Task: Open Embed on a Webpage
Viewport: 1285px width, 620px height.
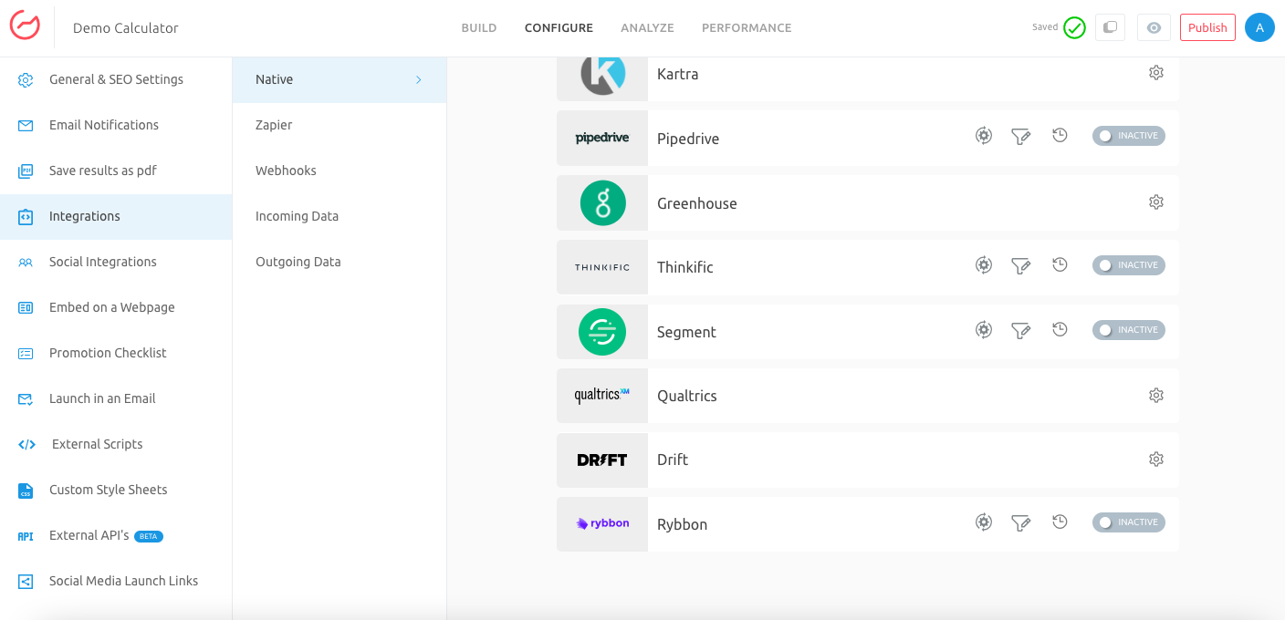Action: click(x=116, y=307)
